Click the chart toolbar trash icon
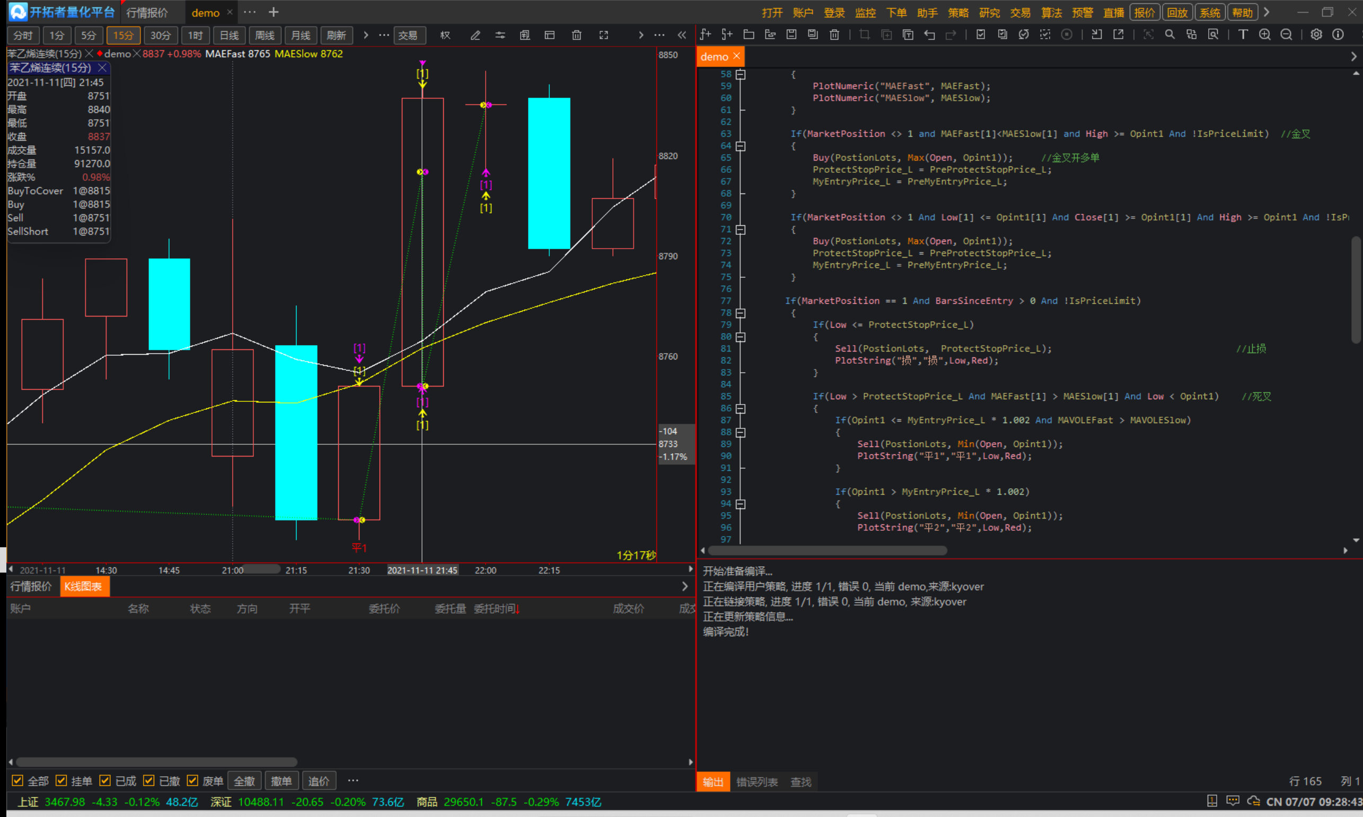1363x817 pixels. pos(576,35)
